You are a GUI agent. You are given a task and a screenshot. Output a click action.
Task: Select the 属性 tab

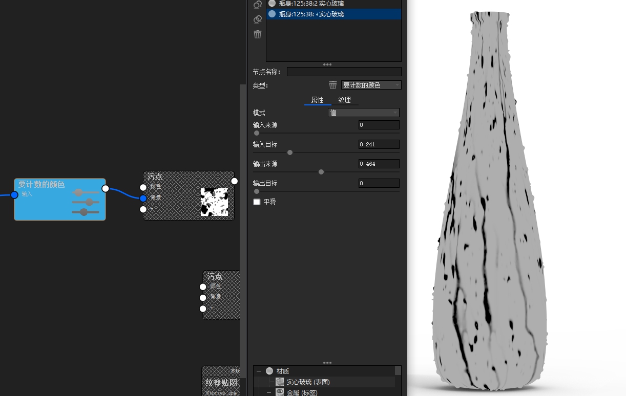coord(318,100)
